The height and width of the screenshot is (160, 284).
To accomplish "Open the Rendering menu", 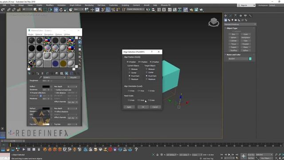I will tap(89, 5).
